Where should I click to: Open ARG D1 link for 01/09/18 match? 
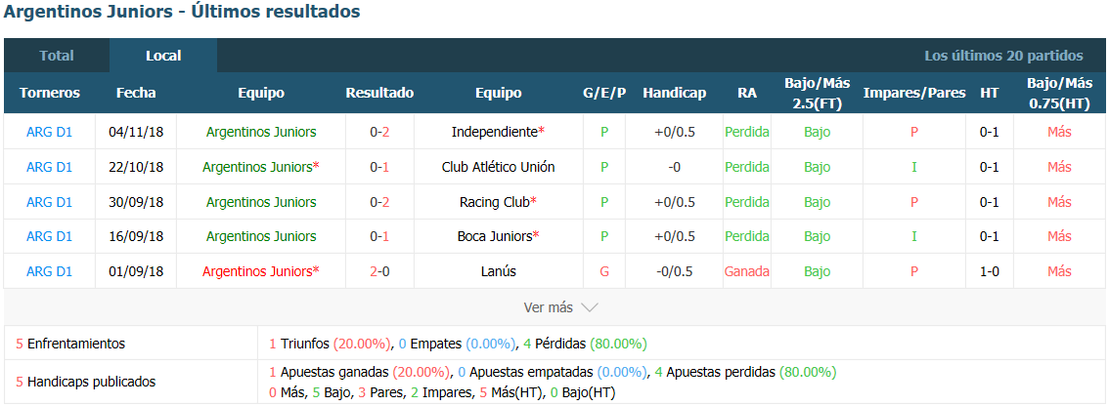click(x=50, y=272)
